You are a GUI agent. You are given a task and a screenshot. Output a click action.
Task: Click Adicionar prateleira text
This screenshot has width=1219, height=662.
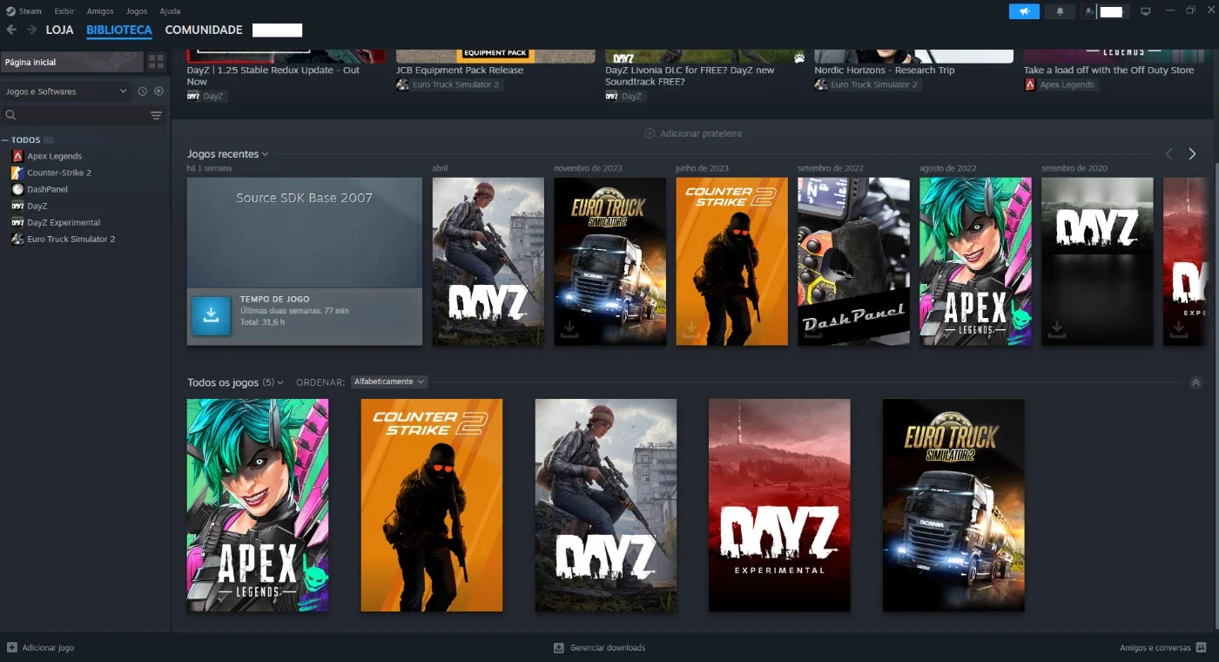coord(701,133)
